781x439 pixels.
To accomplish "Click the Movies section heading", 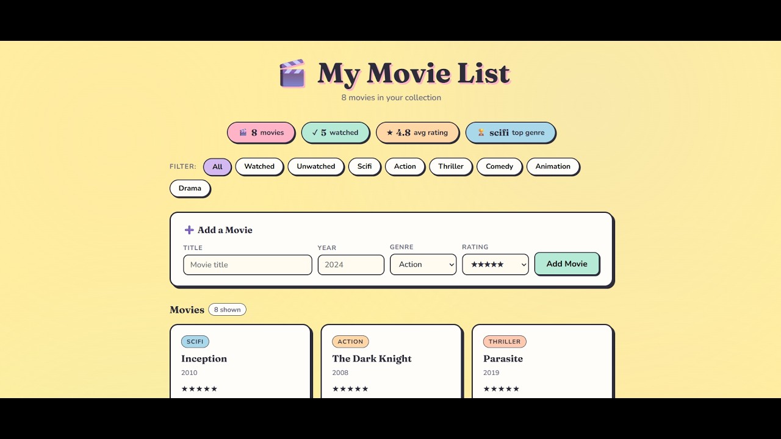I will pos(187,310).
